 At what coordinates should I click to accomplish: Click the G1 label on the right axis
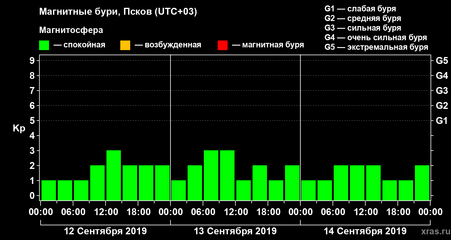point(442,121)
